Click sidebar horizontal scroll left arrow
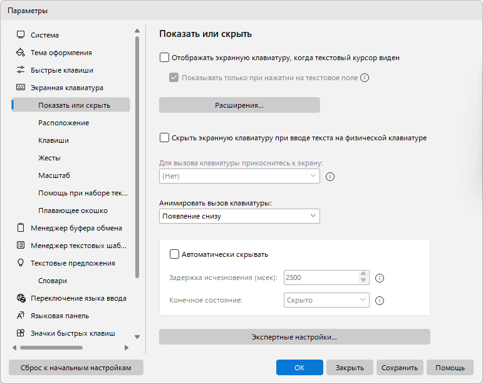 tap(14, 348)
